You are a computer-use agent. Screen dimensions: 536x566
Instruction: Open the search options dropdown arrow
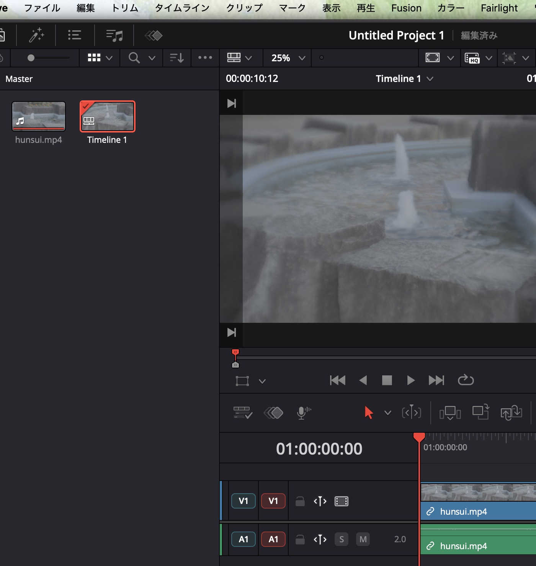152,58
